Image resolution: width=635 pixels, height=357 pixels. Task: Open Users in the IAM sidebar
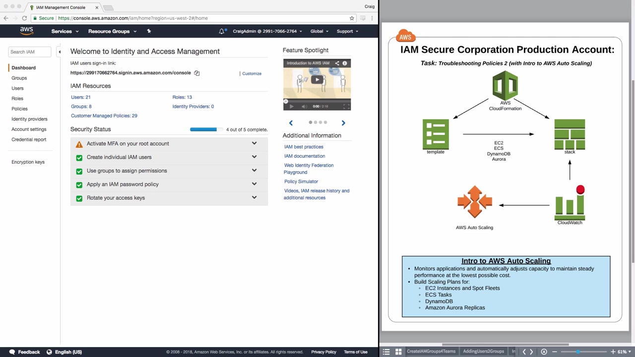(x=17, y=88)
